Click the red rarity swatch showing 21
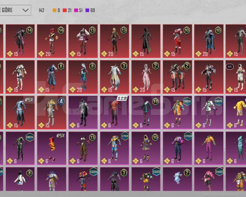This screenshot has width=246, height=197. (65, 10)
